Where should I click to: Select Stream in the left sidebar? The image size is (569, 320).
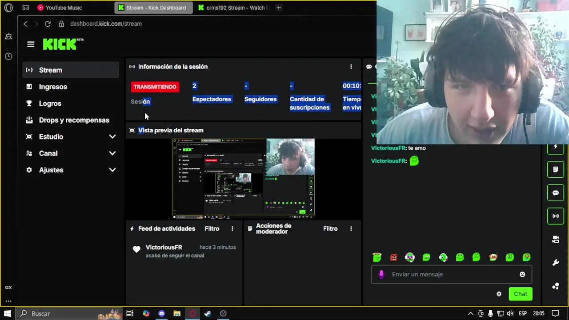pos(71,70)
